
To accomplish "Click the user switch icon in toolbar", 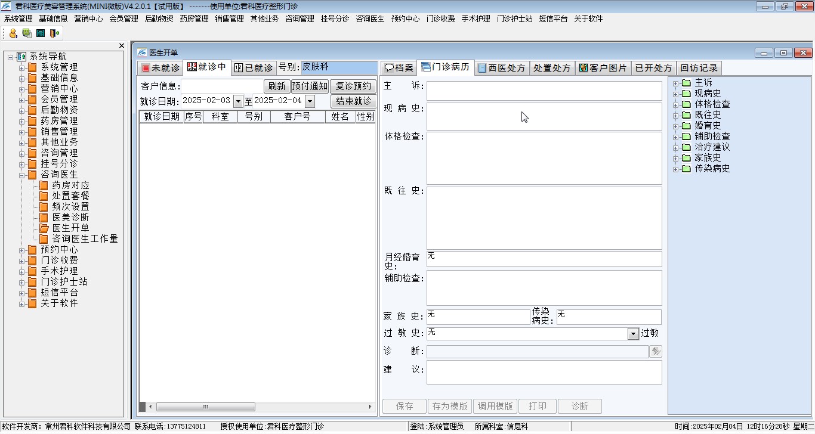I will click(13, 33).
